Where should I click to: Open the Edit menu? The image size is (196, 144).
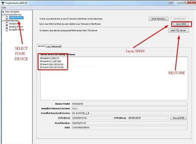pyautogui.click(x=4, y=8)
